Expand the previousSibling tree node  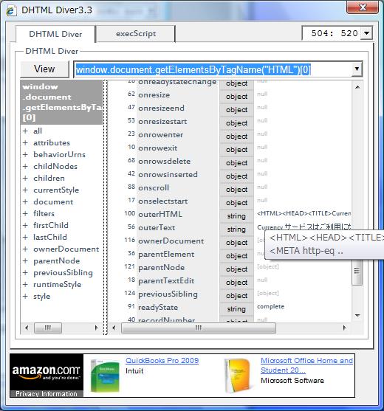click(x=25, y=272)
